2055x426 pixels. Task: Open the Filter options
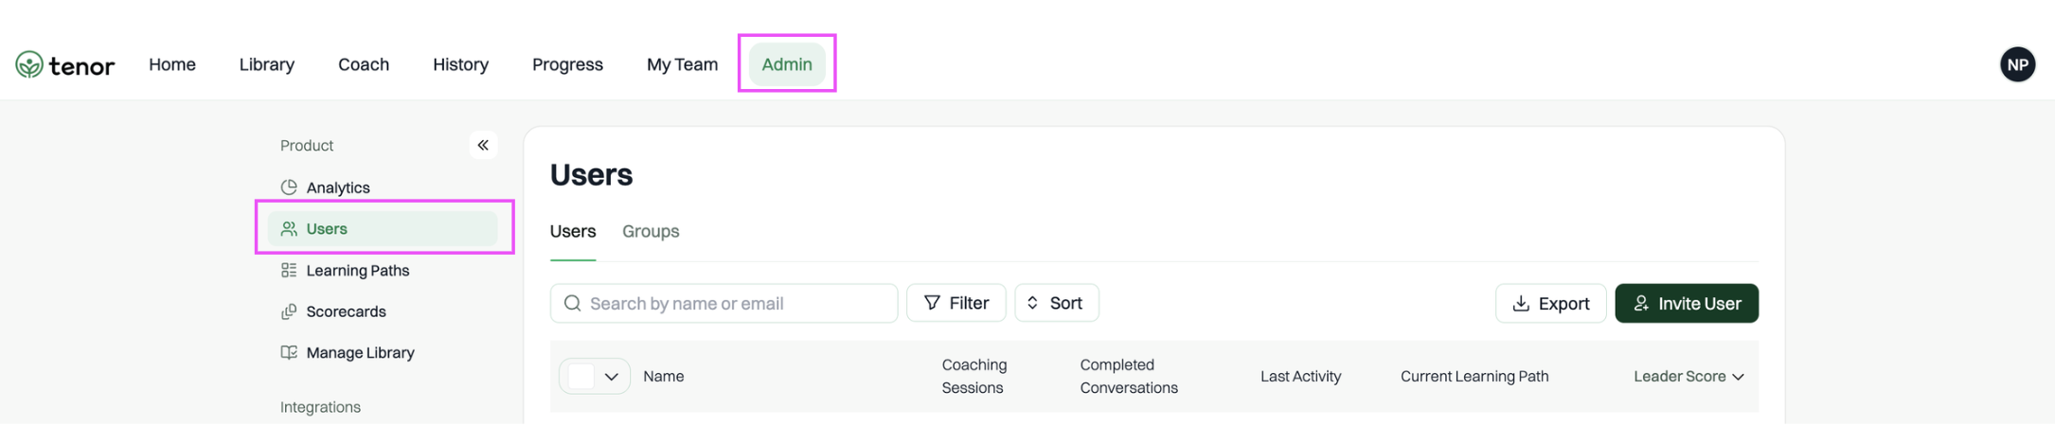click(956, 303)
